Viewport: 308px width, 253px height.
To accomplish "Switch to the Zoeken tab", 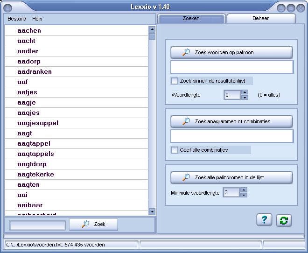I will tap(191, 19).
